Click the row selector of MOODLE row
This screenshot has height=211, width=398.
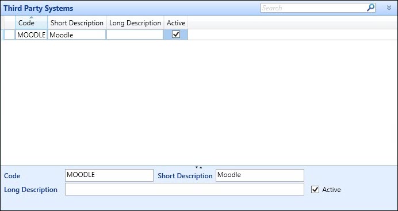[x=10, y=34]
